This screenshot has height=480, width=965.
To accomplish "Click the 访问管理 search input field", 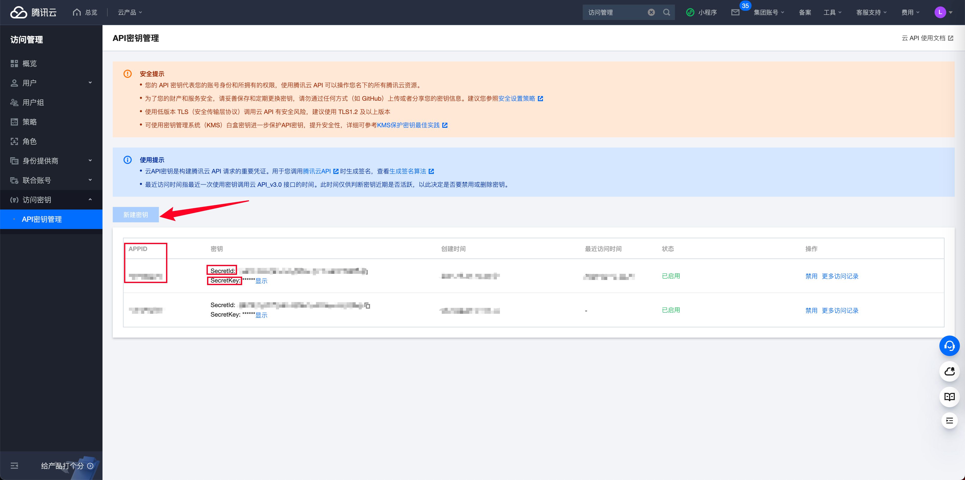I will click(614, 12).
